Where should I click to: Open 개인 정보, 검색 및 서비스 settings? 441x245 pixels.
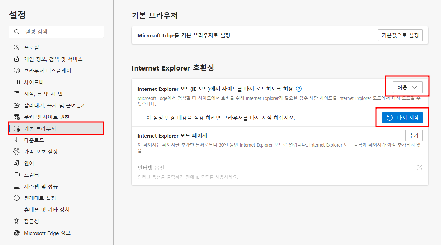point(56,59)
